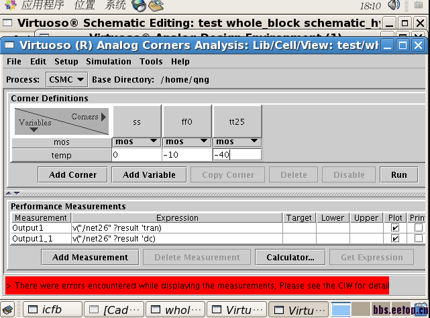
Task: Click the first workspace switcher box
Action: click(341, 309)
